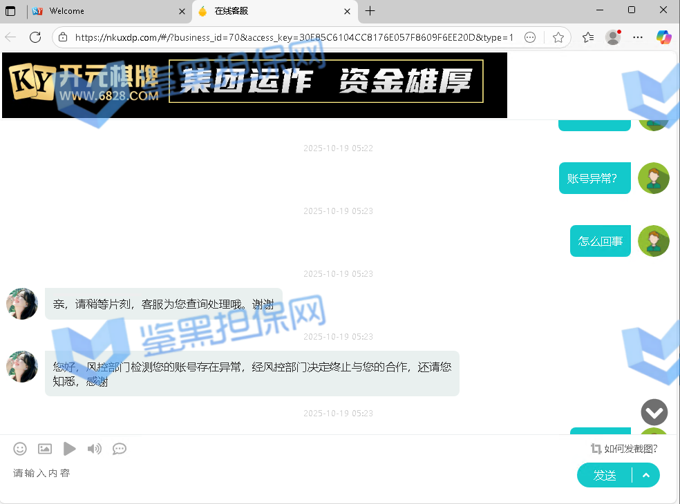
Task: Expand the send options arrow
Action: pyautogui.click(x=646, y=475)
